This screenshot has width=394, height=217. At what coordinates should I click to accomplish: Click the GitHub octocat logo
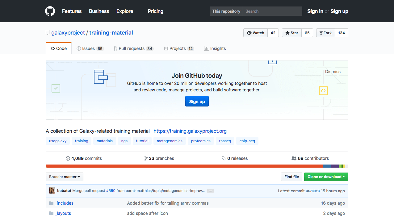(50, 11)
